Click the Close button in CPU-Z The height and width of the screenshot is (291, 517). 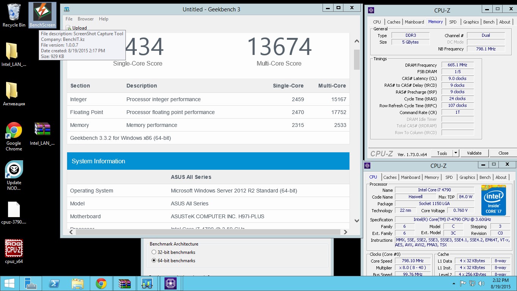pyautogui.click(x=503, y=153)
